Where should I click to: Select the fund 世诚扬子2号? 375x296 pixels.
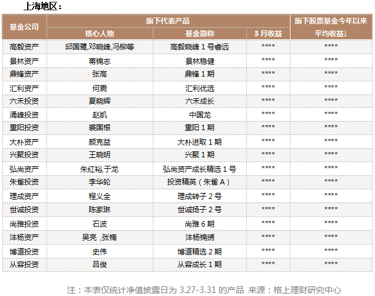[x=200, y=210]
